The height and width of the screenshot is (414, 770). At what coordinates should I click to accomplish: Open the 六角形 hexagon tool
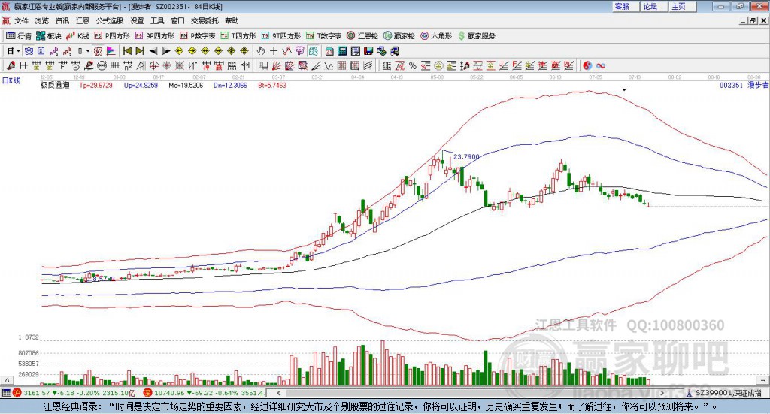(x=436, y=36)
